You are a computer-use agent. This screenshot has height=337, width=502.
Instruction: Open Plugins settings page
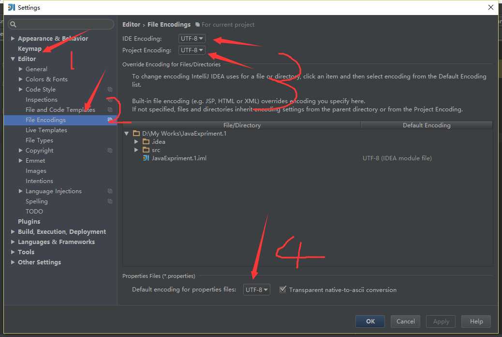[x=29, y=222]
